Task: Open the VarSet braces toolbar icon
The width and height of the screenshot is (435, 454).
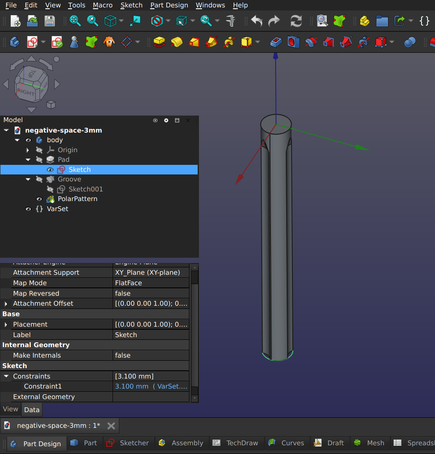Action: point(424,21)
